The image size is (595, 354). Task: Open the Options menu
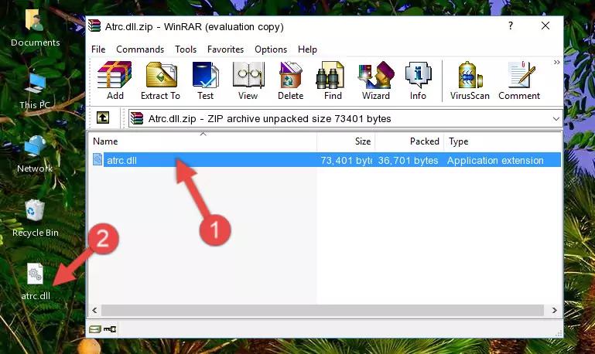271,49
